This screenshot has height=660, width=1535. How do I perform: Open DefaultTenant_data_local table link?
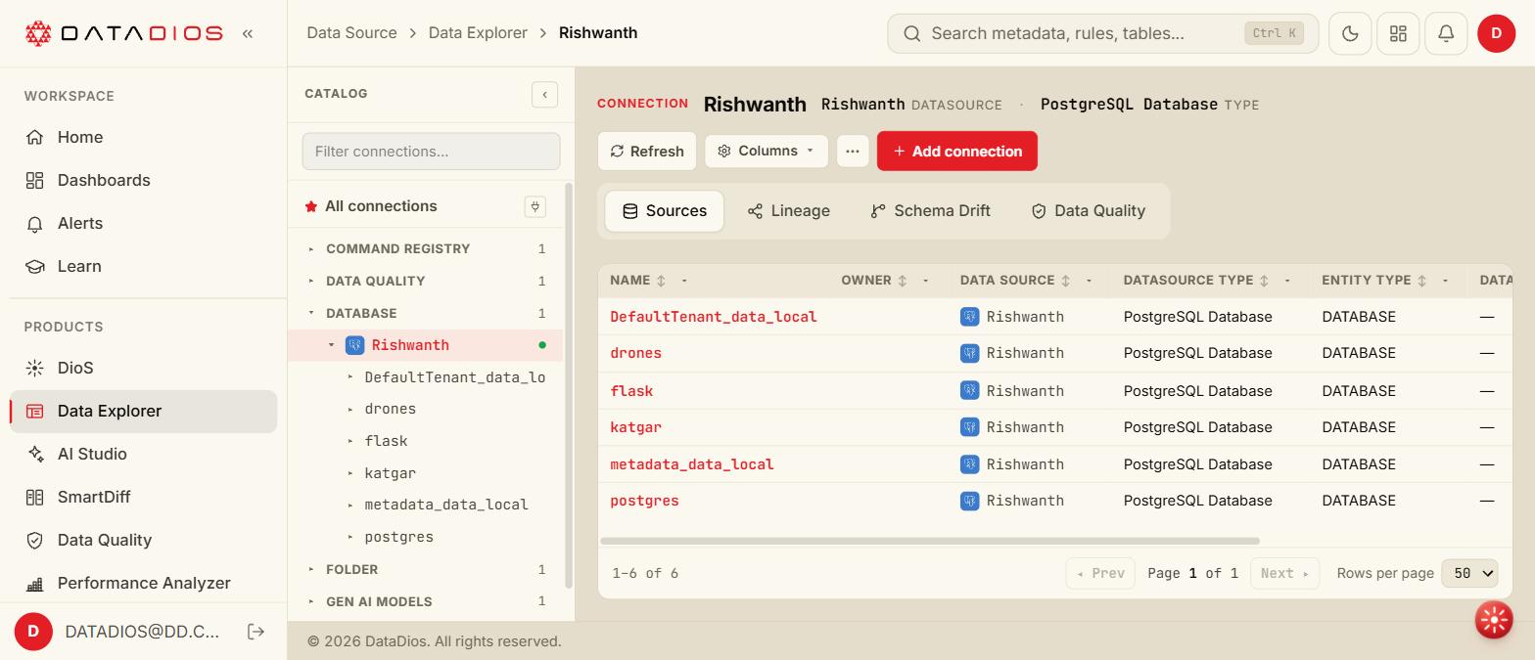[713, 317]
